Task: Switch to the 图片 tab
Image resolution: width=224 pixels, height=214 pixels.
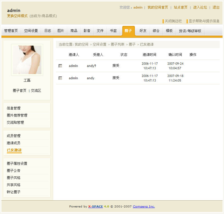Action: (x=61, y=31)
